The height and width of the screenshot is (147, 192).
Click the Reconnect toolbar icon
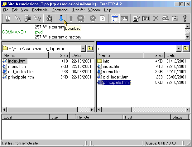tap(37, 18)
